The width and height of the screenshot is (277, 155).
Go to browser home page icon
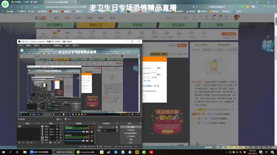27,7
